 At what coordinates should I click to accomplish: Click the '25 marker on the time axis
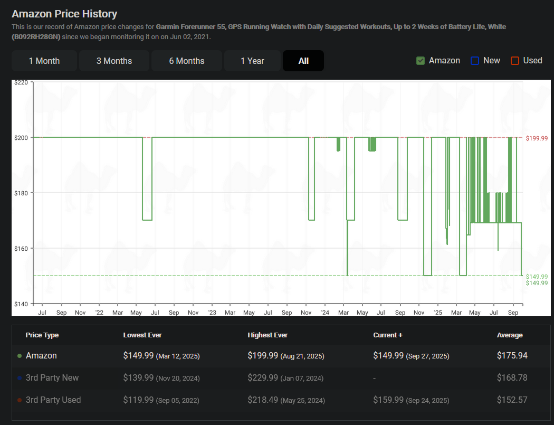pos(438,313)
